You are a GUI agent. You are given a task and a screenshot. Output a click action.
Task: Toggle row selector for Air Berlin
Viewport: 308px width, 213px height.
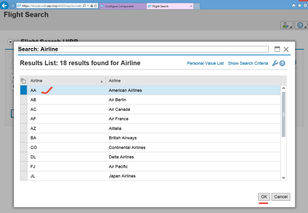[x=23, y=100]
